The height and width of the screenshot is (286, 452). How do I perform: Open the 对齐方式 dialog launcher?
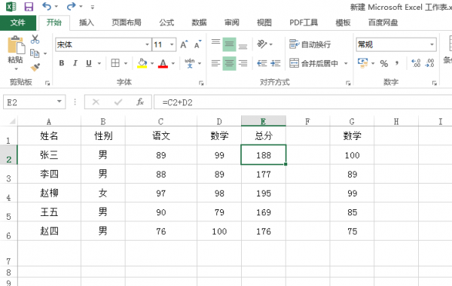coord(348,84)
